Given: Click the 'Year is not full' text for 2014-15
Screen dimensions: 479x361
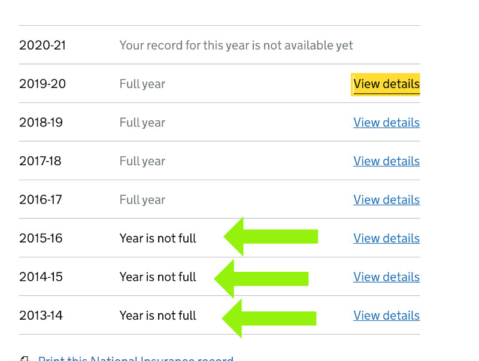Looking at the screenshot, I should point(158,277).
